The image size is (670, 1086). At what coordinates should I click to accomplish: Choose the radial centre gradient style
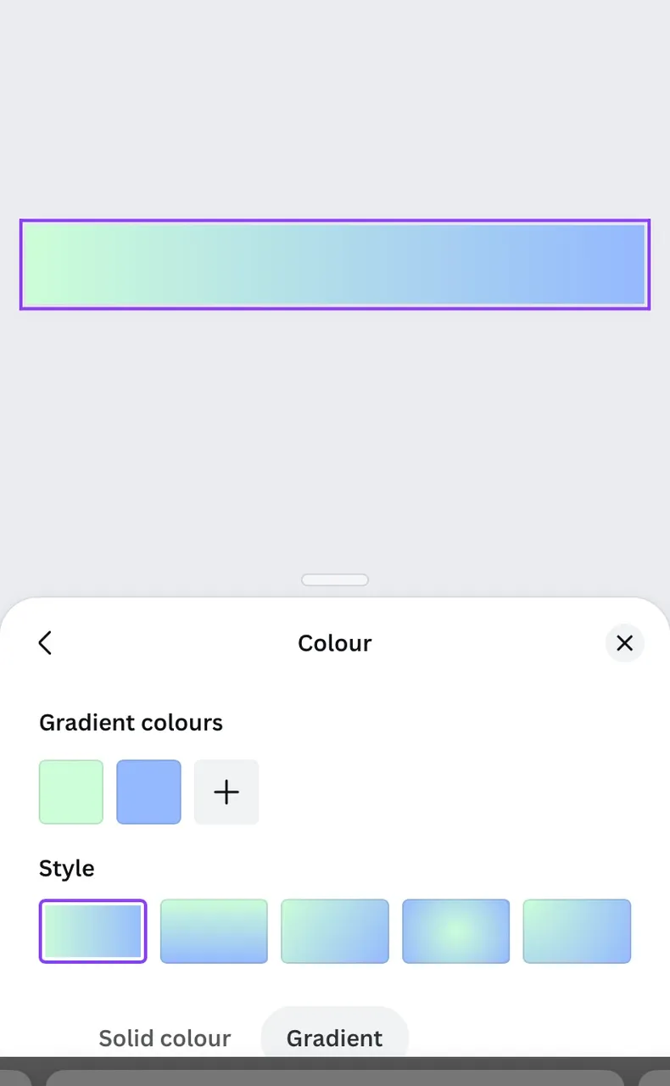coord(456,931)
